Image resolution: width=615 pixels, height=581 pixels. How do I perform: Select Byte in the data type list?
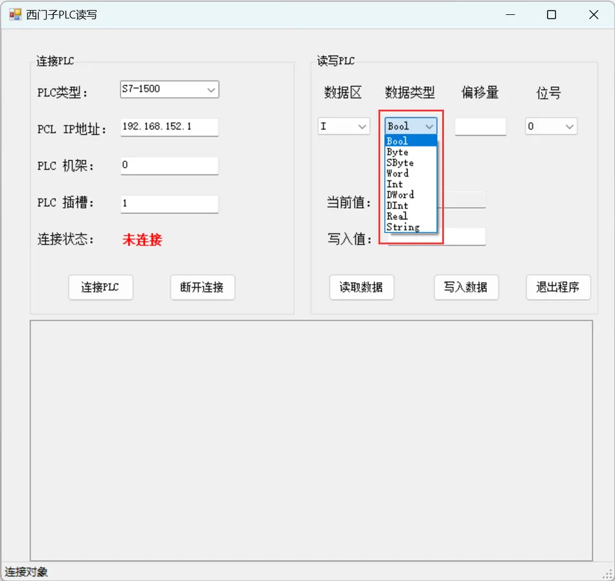tap(410, 151)
